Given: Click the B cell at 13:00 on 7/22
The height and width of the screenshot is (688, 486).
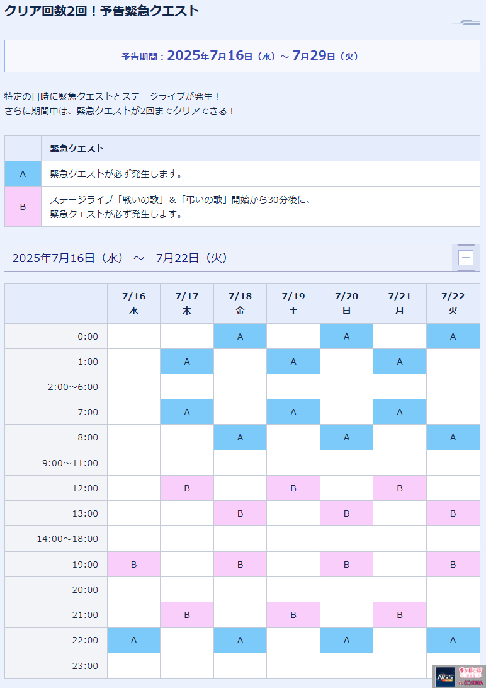Looking at the screenshot, I should (x=453, y=513).
